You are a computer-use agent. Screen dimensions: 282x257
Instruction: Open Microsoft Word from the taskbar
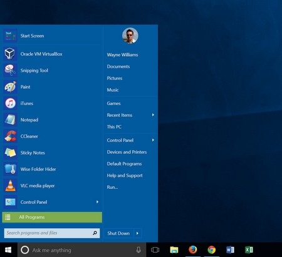tap(230, 249)
